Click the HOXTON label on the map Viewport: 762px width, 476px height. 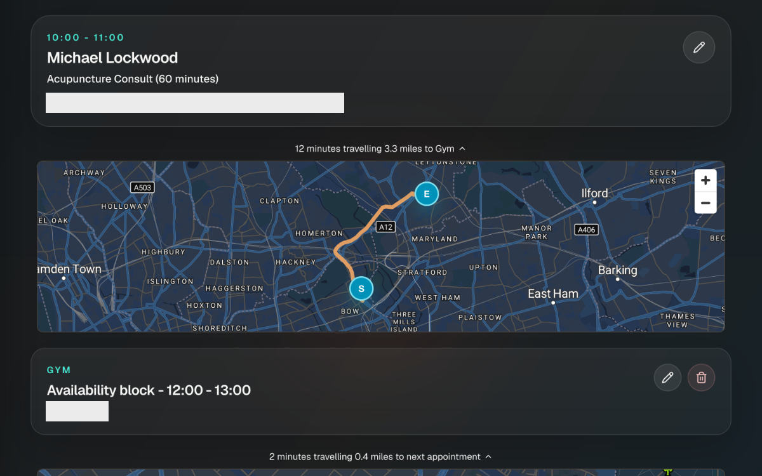pyautogui.click(x=204, y=305)
